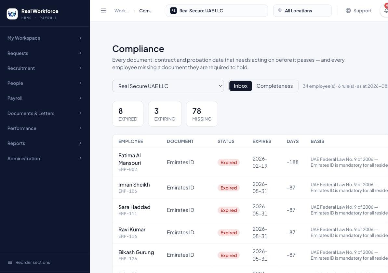The height and width of the screenshot is (273, 388).
Task: Click employee ID EMP-126
Action: point(128,259)
